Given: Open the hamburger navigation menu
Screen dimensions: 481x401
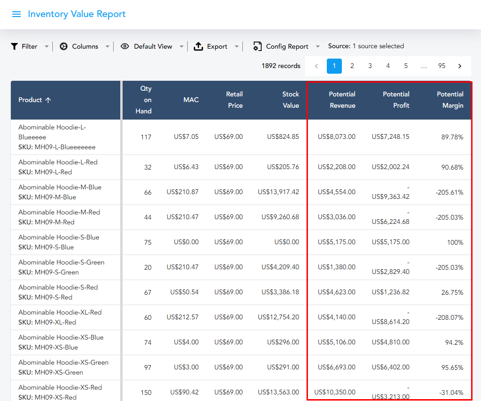Looking at the screenshot, I should [17, 14].
